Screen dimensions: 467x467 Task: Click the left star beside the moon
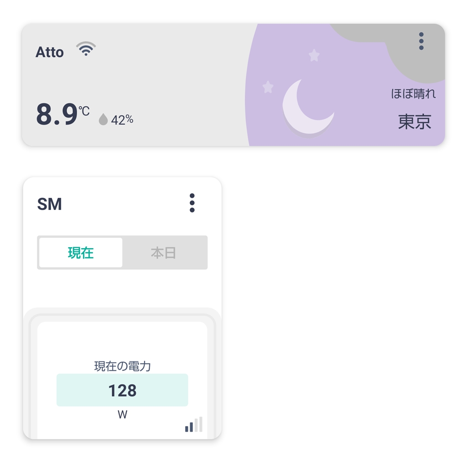[268, 87]
